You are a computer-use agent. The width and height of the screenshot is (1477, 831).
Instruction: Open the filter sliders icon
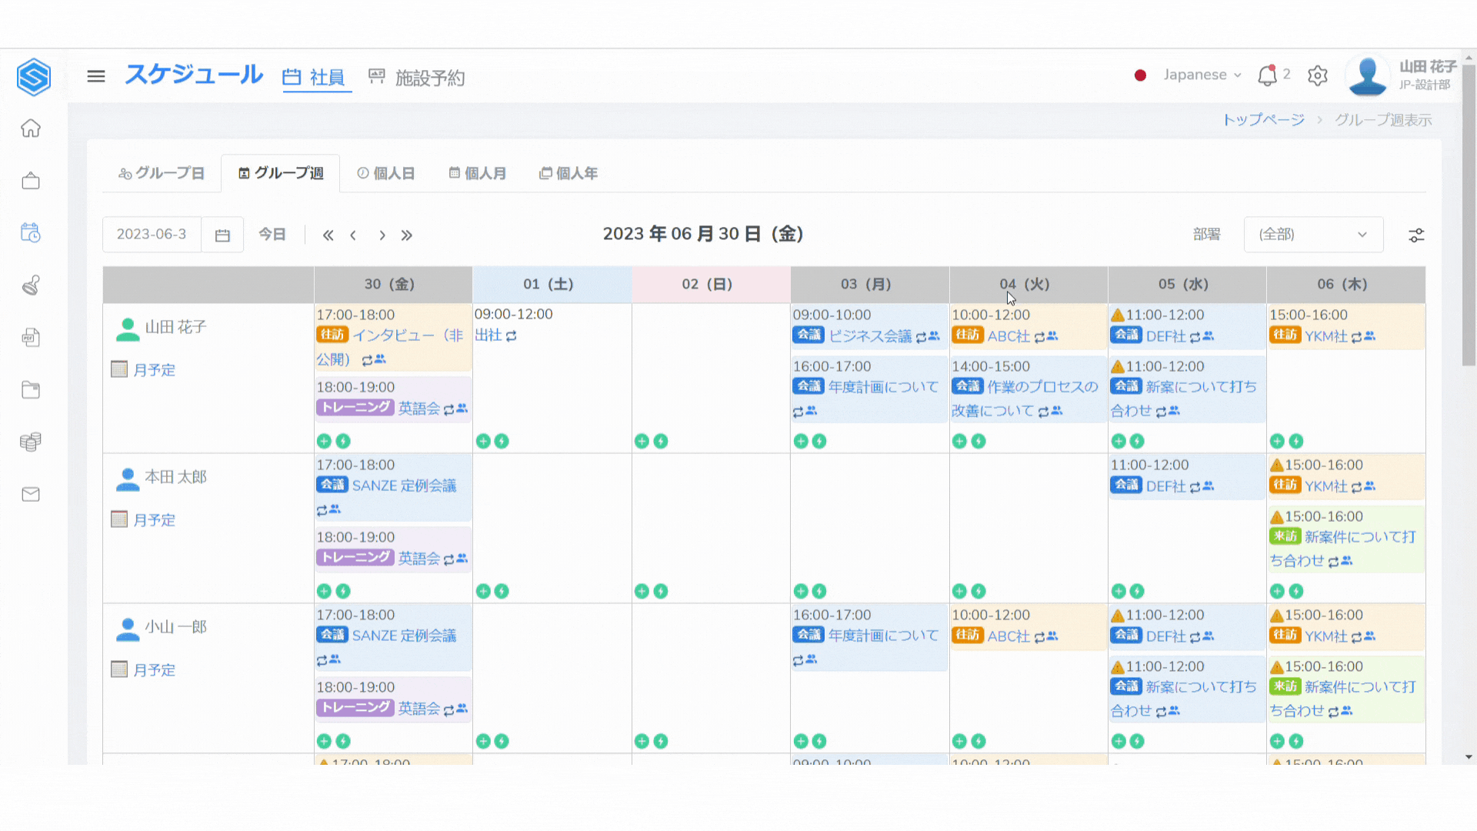(1416, 235)
